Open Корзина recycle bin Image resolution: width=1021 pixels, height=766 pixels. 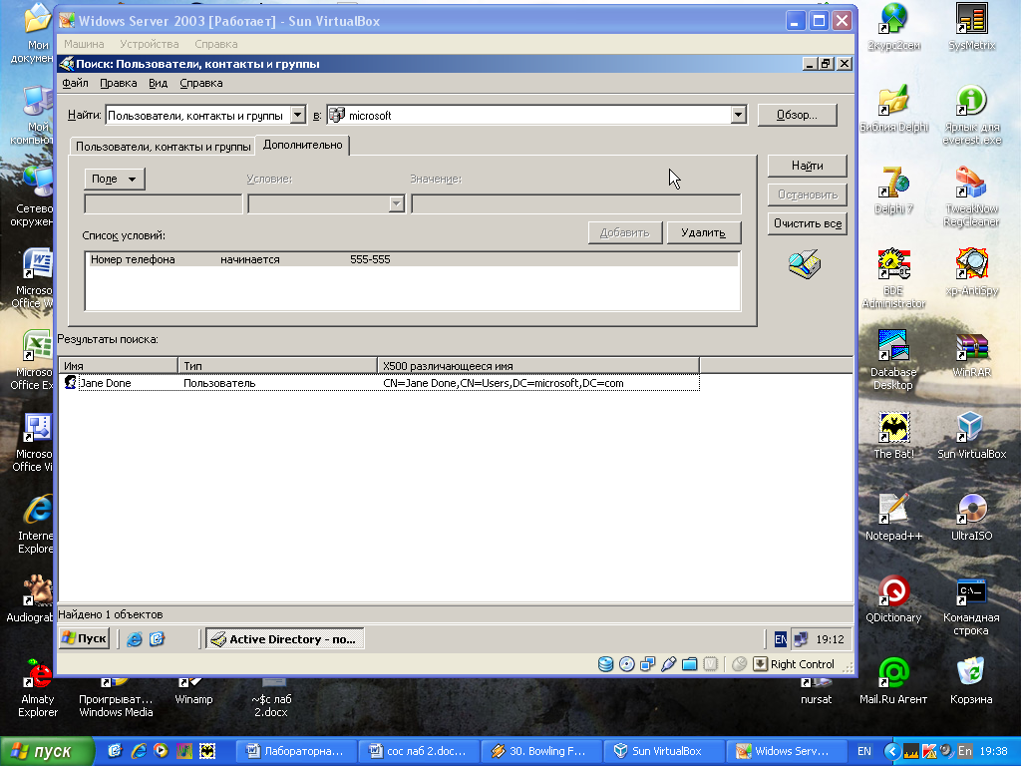coord(971,680)
